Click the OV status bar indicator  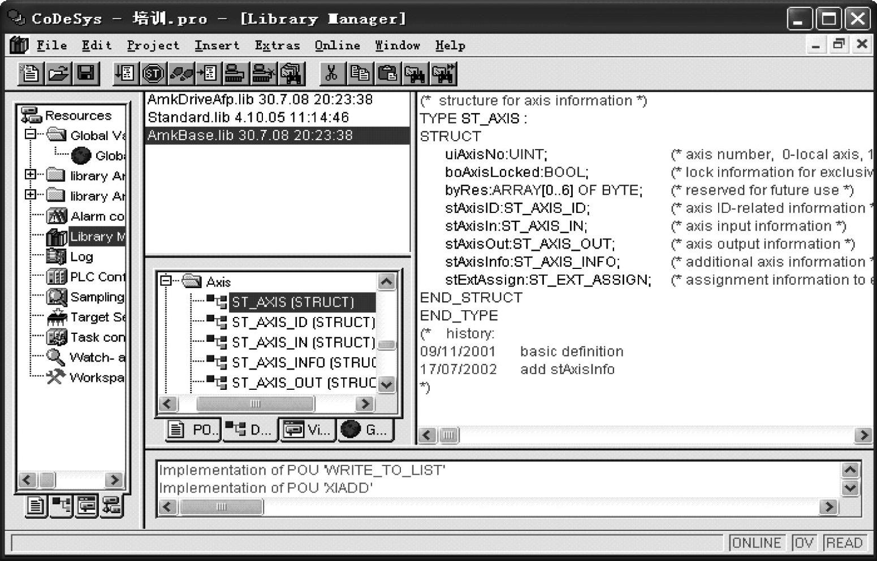(803, 543)
